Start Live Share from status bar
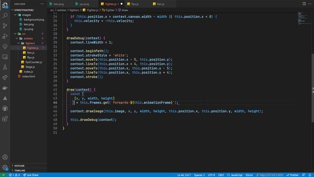The height and width of the screenshot is (177, 314). pos(31,175)
